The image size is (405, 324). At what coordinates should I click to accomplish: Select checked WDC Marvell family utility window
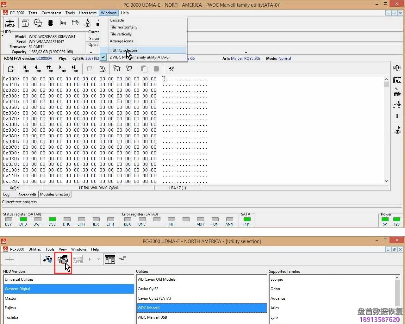pos(140,57)
